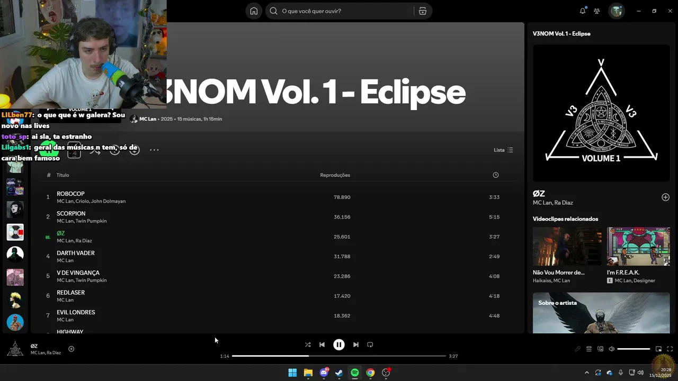The width and height of the screenshot is (678, 381).
Task: Click the now-playing album thumbnail in player bar
Action: click(x=15, y=349)
